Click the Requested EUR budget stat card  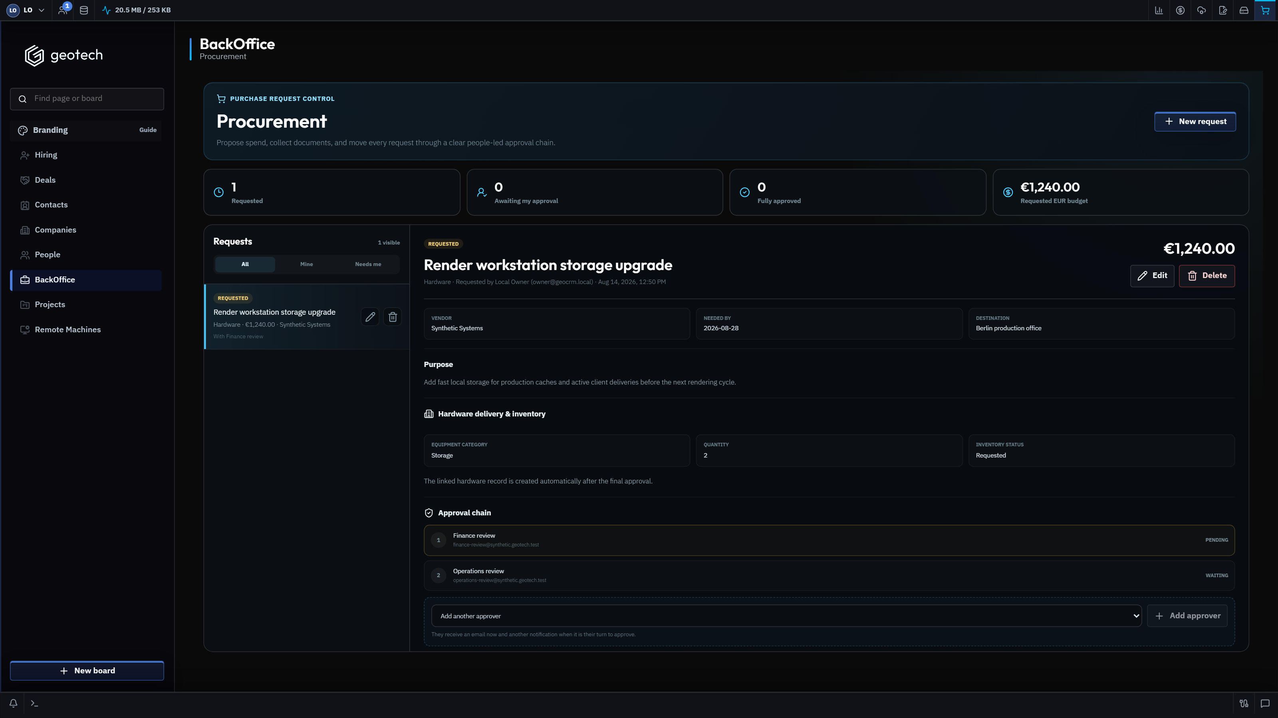tap(1121, 192)
